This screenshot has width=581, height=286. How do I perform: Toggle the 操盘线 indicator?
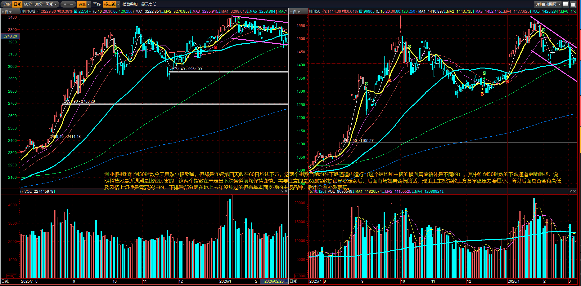point(110,4)
